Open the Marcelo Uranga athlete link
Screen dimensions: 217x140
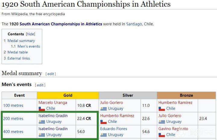point(53,103)
